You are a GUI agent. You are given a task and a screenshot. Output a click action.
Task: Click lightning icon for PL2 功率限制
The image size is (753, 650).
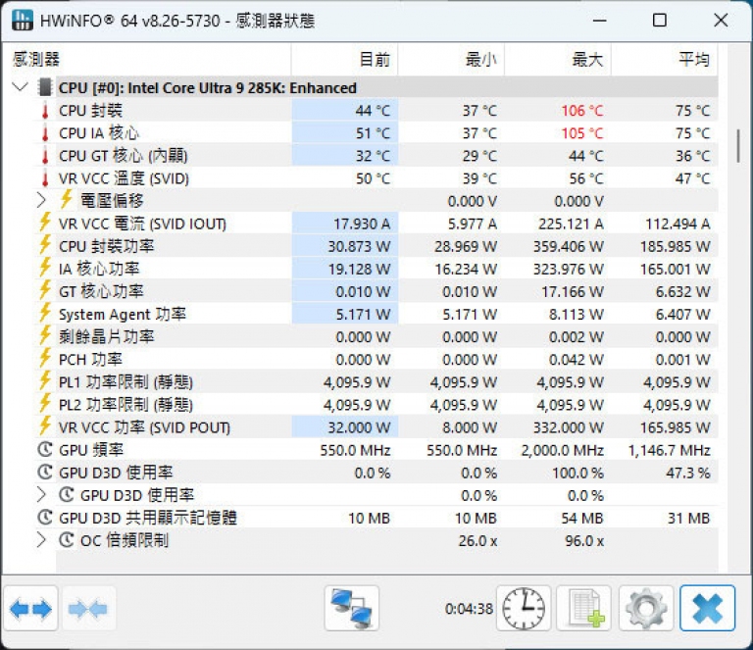pos(45,403)
